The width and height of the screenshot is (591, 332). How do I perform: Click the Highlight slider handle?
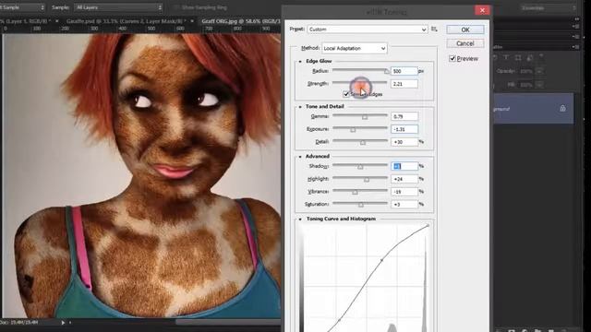[x=367, y=180]
